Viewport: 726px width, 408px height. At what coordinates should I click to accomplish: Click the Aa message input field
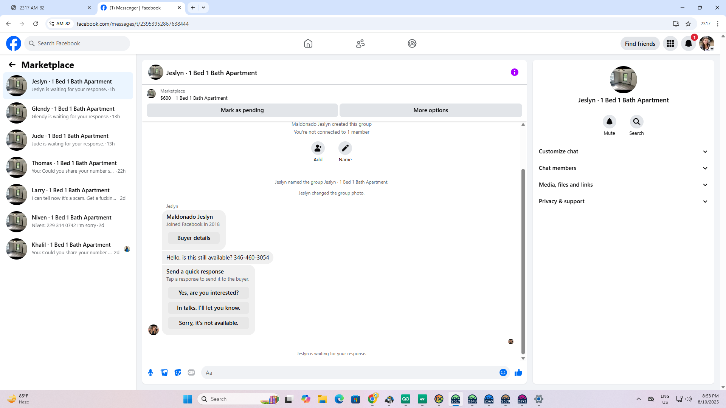[350, 372]
